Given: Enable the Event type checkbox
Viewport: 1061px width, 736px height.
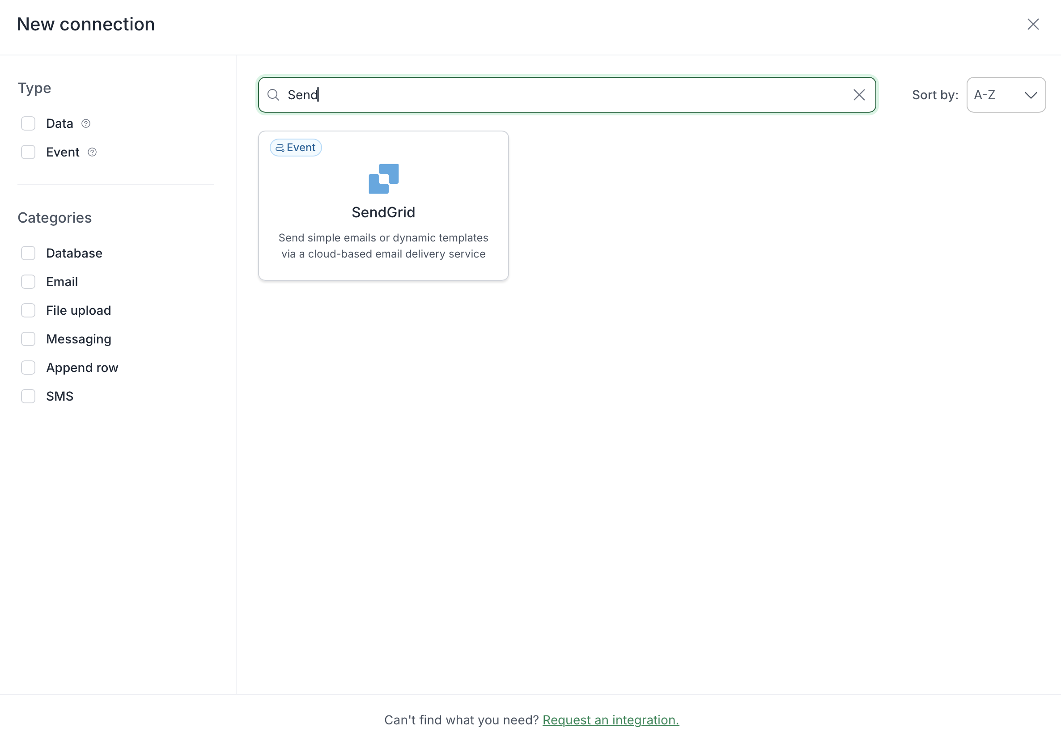Looking at the screenshot, I should pyautogui.click(x=28, y=152).
